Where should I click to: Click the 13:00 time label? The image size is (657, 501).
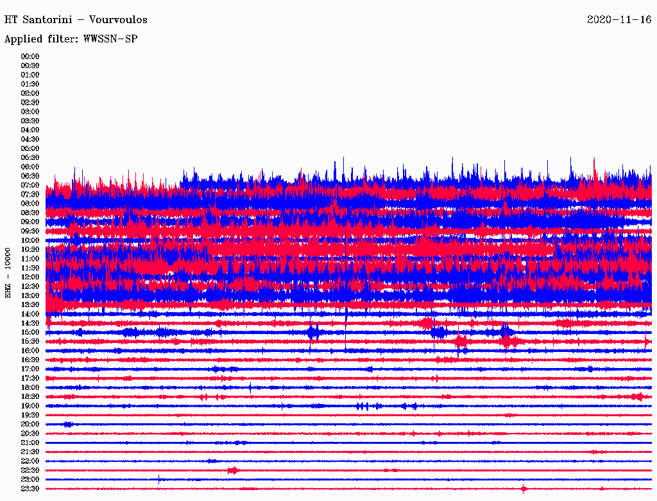click(30, 296)
